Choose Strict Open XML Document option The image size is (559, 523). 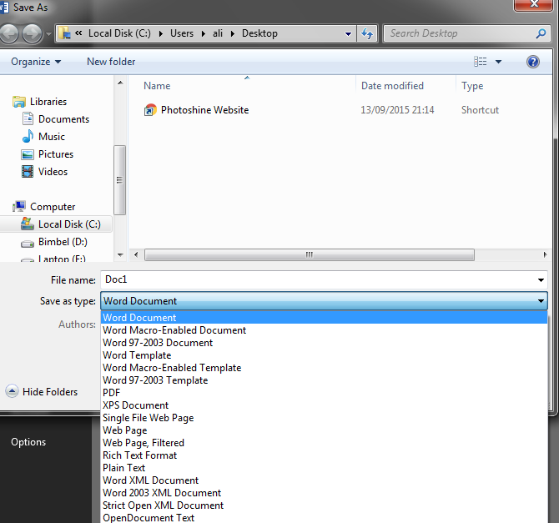[324, 505]
